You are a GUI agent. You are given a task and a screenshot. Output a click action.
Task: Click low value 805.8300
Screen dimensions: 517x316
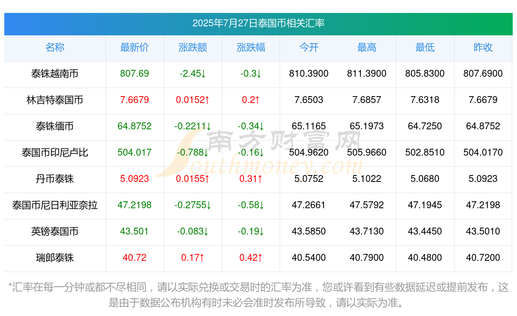[x=425, y=74]
